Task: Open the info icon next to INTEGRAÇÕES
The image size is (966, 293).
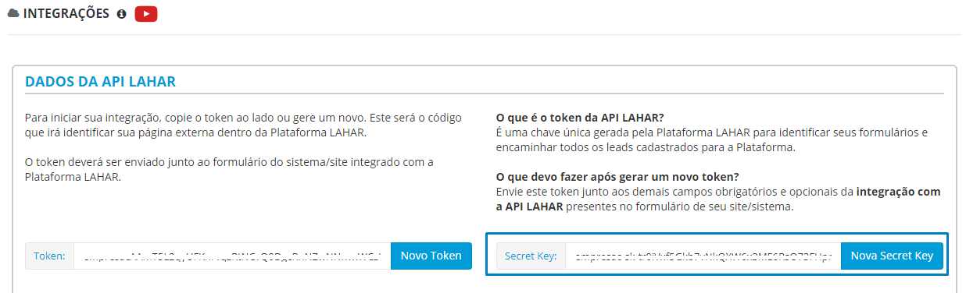Action: [x=121, y=14]
